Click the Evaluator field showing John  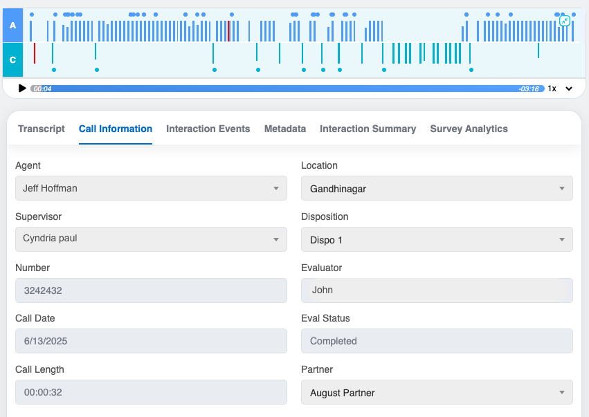click(x=437, y=290)
